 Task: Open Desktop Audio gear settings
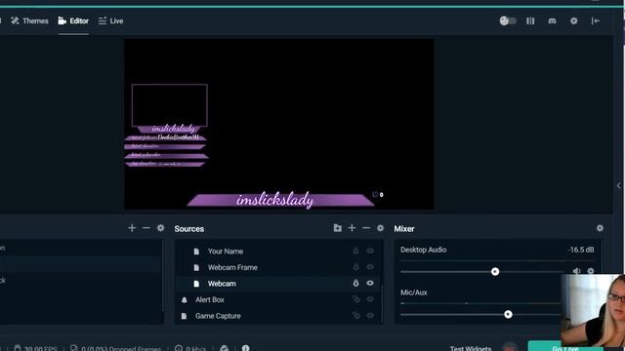590,271
